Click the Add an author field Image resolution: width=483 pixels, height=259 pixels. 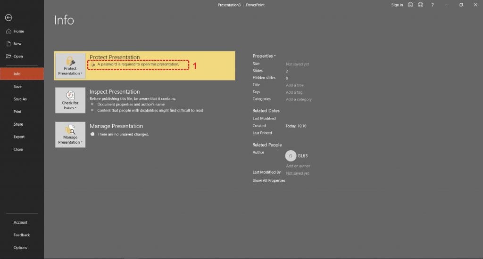[298, 166]
